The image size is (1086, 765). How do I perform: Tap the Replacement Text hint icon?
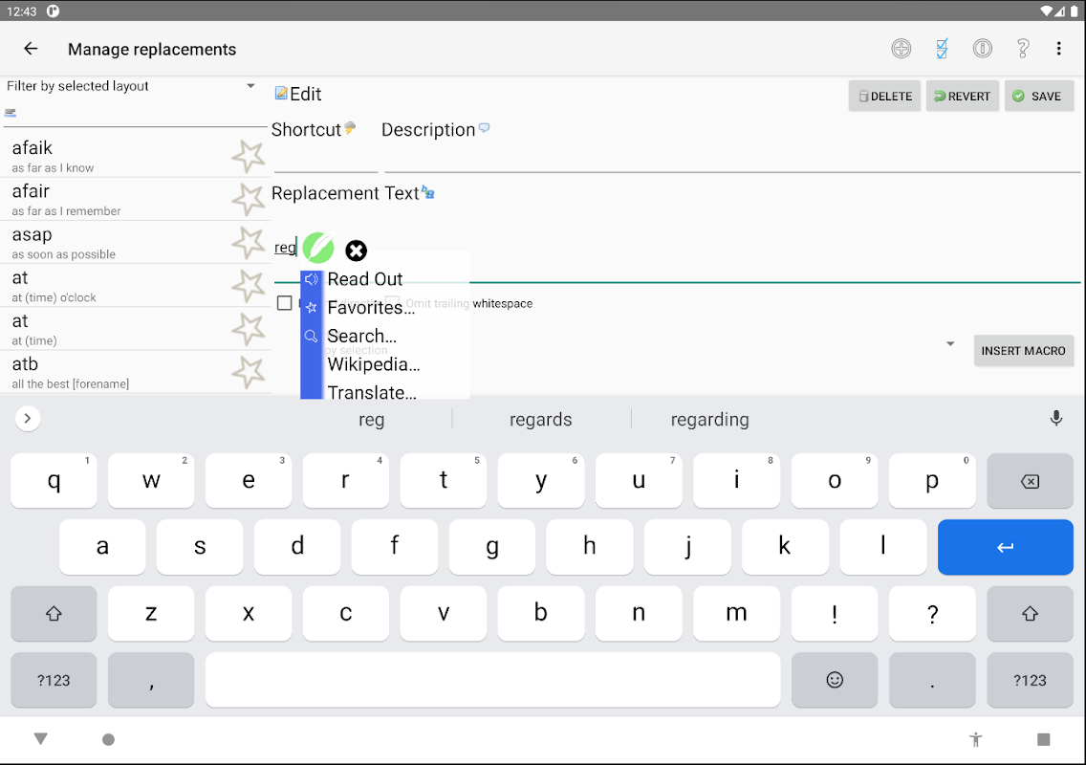pyautogui.click(x=428, y=192)
